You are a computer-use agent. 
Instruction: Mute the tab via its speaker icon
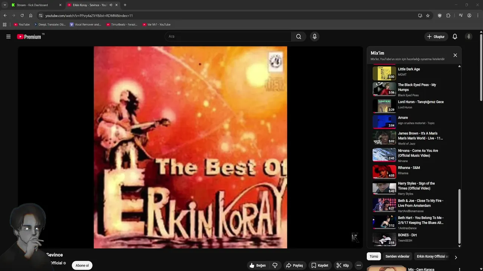tap(111, 5)
